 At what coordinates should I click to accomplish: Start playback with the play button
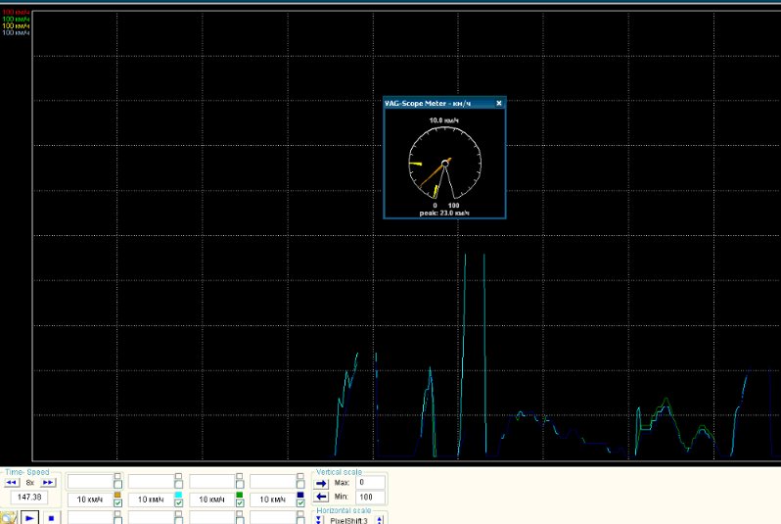pos(29,518)
